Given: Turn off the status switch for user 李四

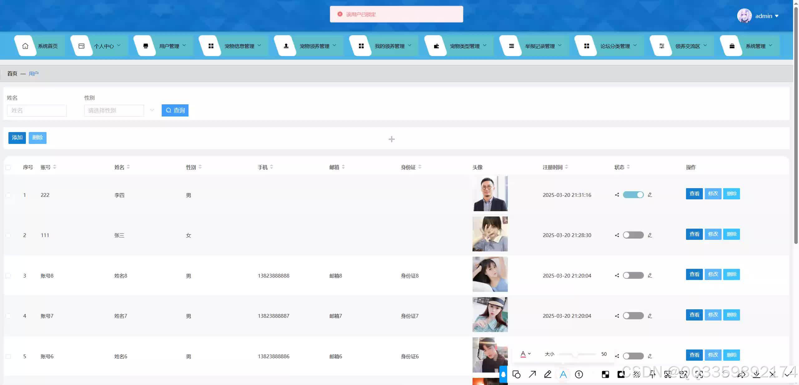Looking at the screenshot, I should pyautogui.click(x=633, y=195).
